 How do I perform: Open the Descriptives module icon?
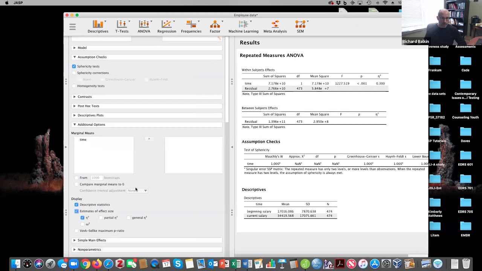coord(98,27)
